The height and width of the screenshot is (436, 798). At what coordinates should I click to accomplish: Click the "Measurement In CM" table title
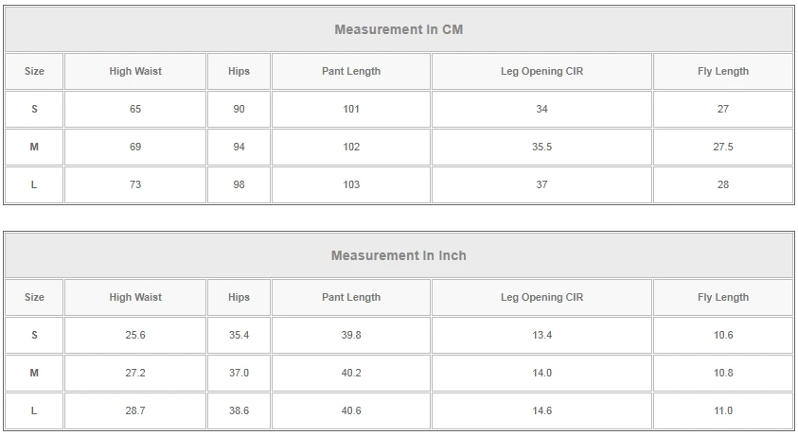(x=399, y=29)
